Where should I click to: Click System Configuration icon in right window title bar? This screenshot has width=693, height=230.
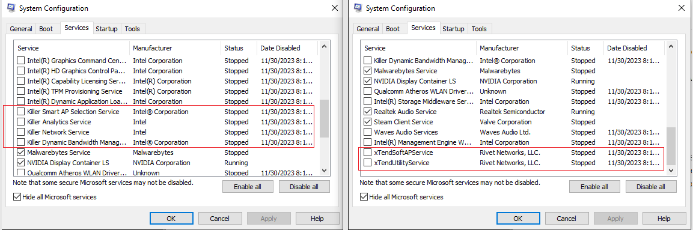click(358, 8)
